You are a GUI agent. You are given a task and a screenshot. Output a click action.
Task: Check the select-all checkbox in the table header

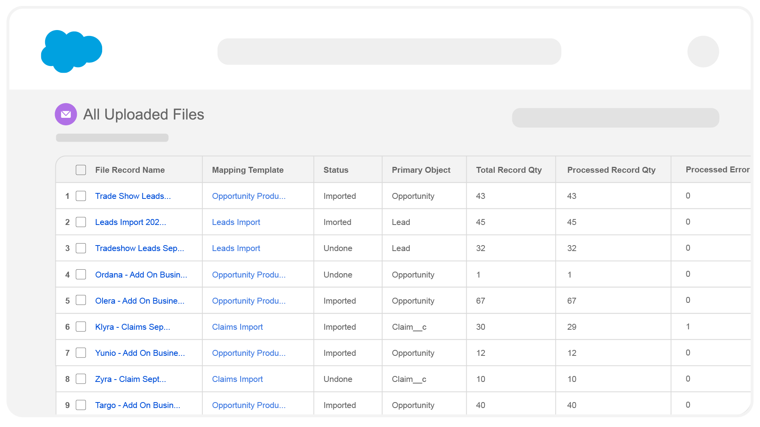80,169
